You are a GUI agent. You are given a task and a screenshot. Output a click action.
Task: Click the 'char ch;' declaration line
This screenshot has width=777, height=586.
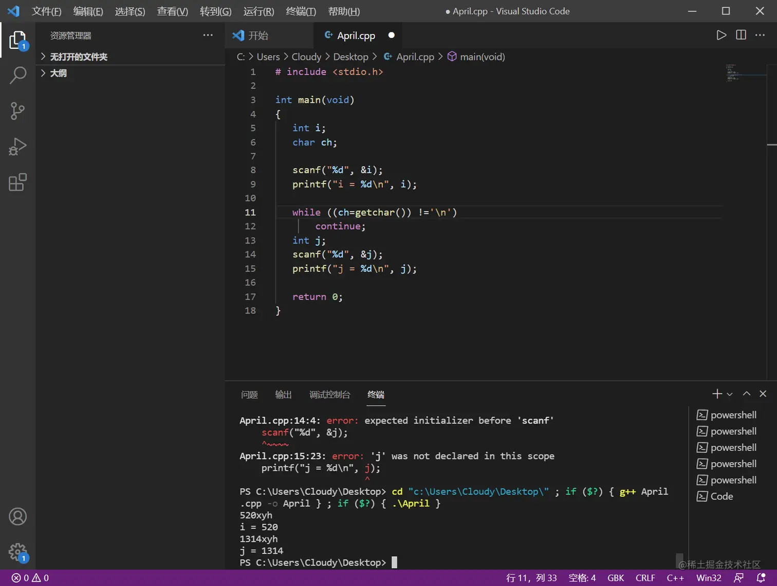pyautogui.click(x=315, y=142)
